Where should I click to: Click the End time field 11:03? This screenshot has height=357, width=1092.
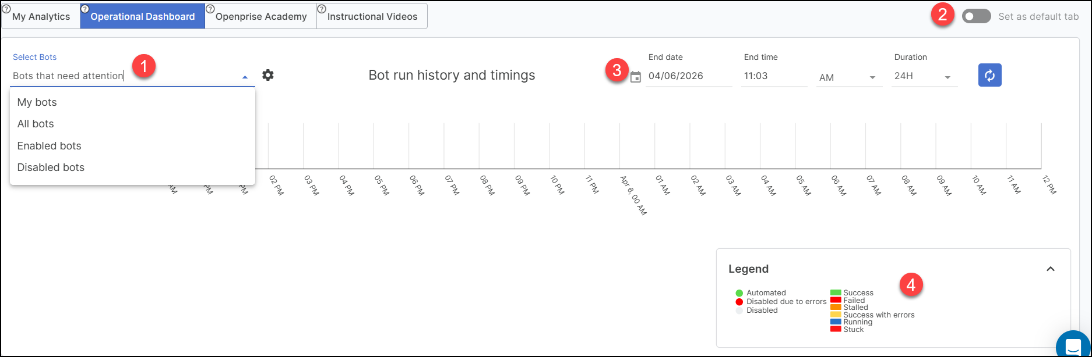[774, 76]
